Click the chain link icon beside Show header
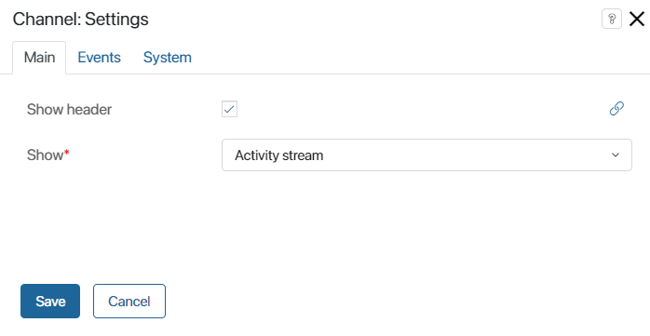This screenshot has height=336, width=650. (616, 109)
